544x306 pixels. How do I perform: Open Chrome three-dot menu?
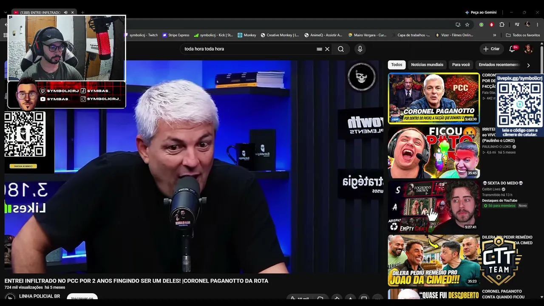[538, 25]
